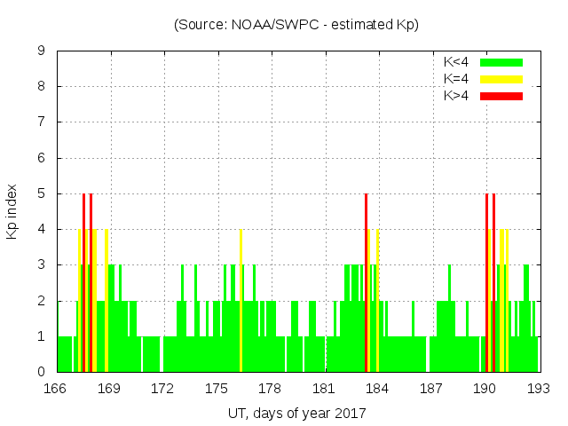This screenshot has width=568, height=426.
Task: Click the x-axis tick label 166
Action: tap(56, 389)
